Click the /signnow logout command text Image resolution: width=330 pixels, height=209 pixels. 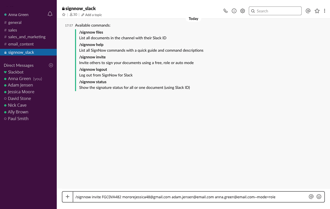pos(93,69)
